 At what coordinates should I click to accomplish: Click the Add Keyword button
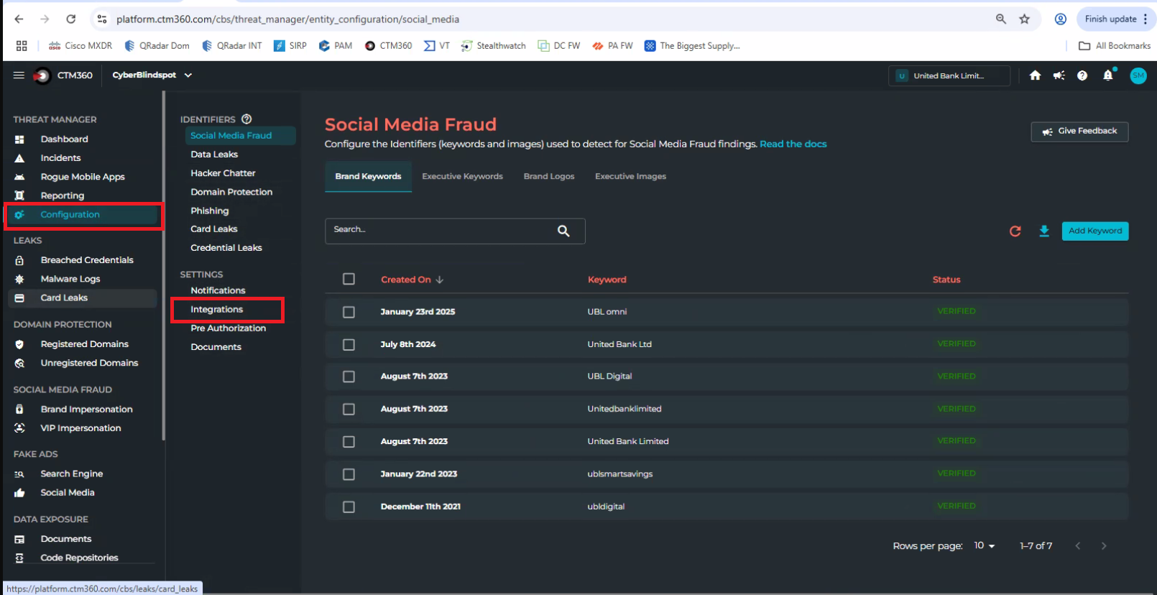point(1094,231)
